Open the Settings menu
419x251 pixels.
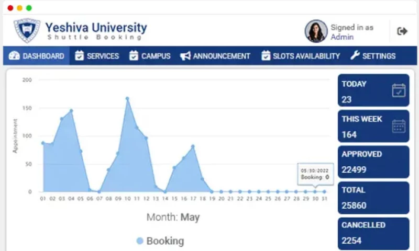click(x=373, y=56)
